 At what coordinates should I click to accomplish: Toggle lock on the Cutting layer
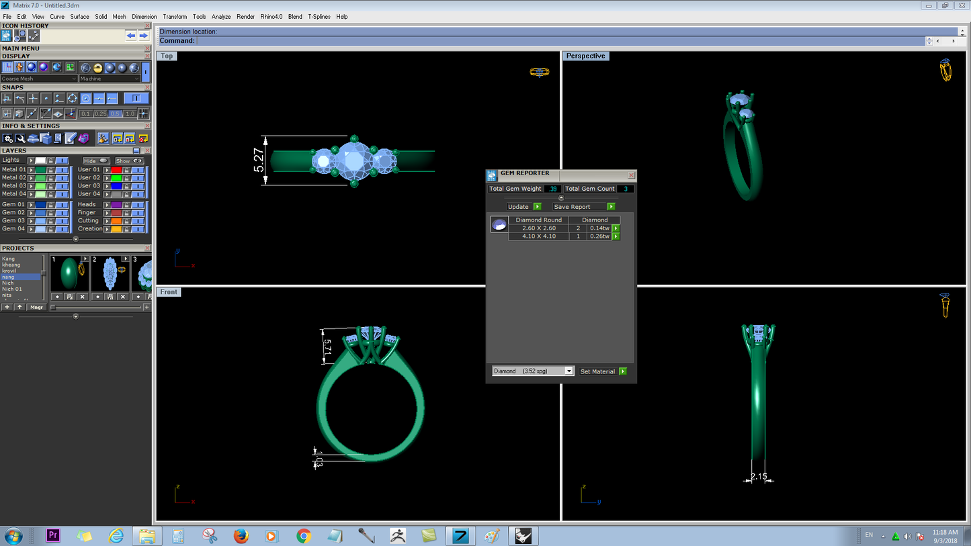[x=126, y=221]
